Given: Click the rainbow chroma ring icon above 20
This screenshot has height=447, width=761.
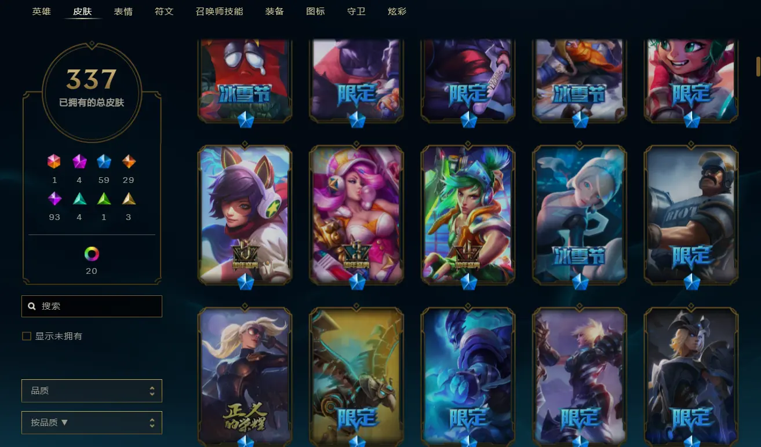Looking at the screenshot, I should [92, 254].
